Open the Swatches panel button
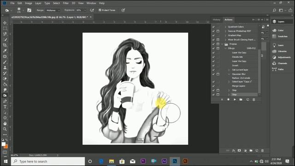Image resolution: width=295 pixels, height=166 pixels. (x=280, y=36)
